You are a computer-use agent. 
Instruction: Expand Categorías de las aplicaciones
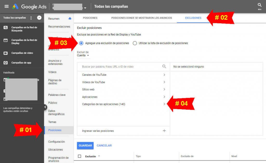click(164, 104)
